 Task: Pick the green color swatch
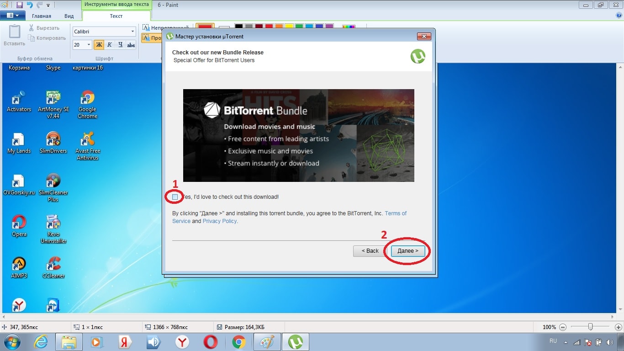tap(299, 27)
